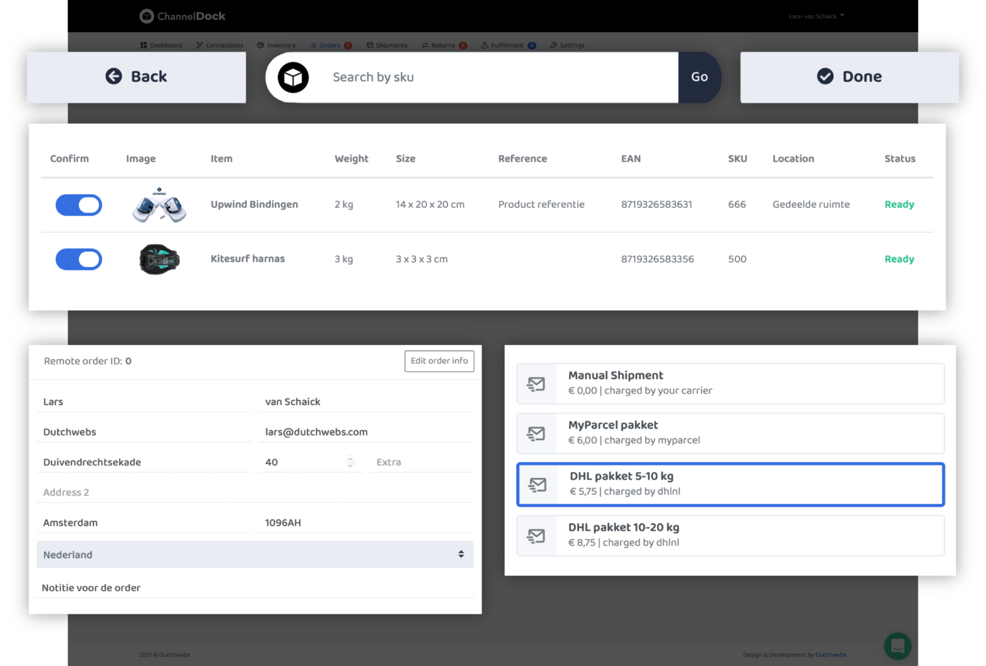This screenshot has width=986, height=666.
Task: Click the city field Amsterdam
Action: click(144, 523)
